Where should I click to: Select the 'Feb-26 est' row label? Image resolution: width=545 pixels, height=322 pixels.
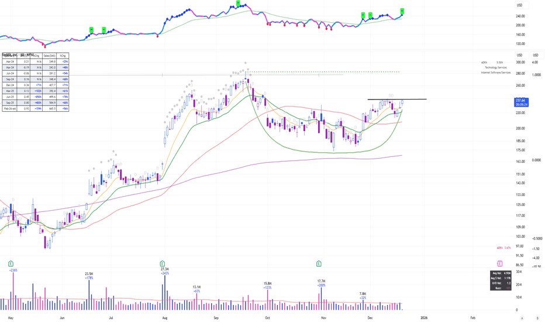10,109
